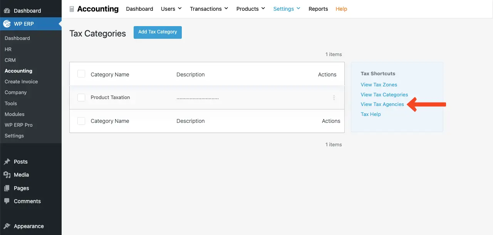The image size is (493, 235).
Task: Select WP ERP in the sidebar
Action: (31, 24)
